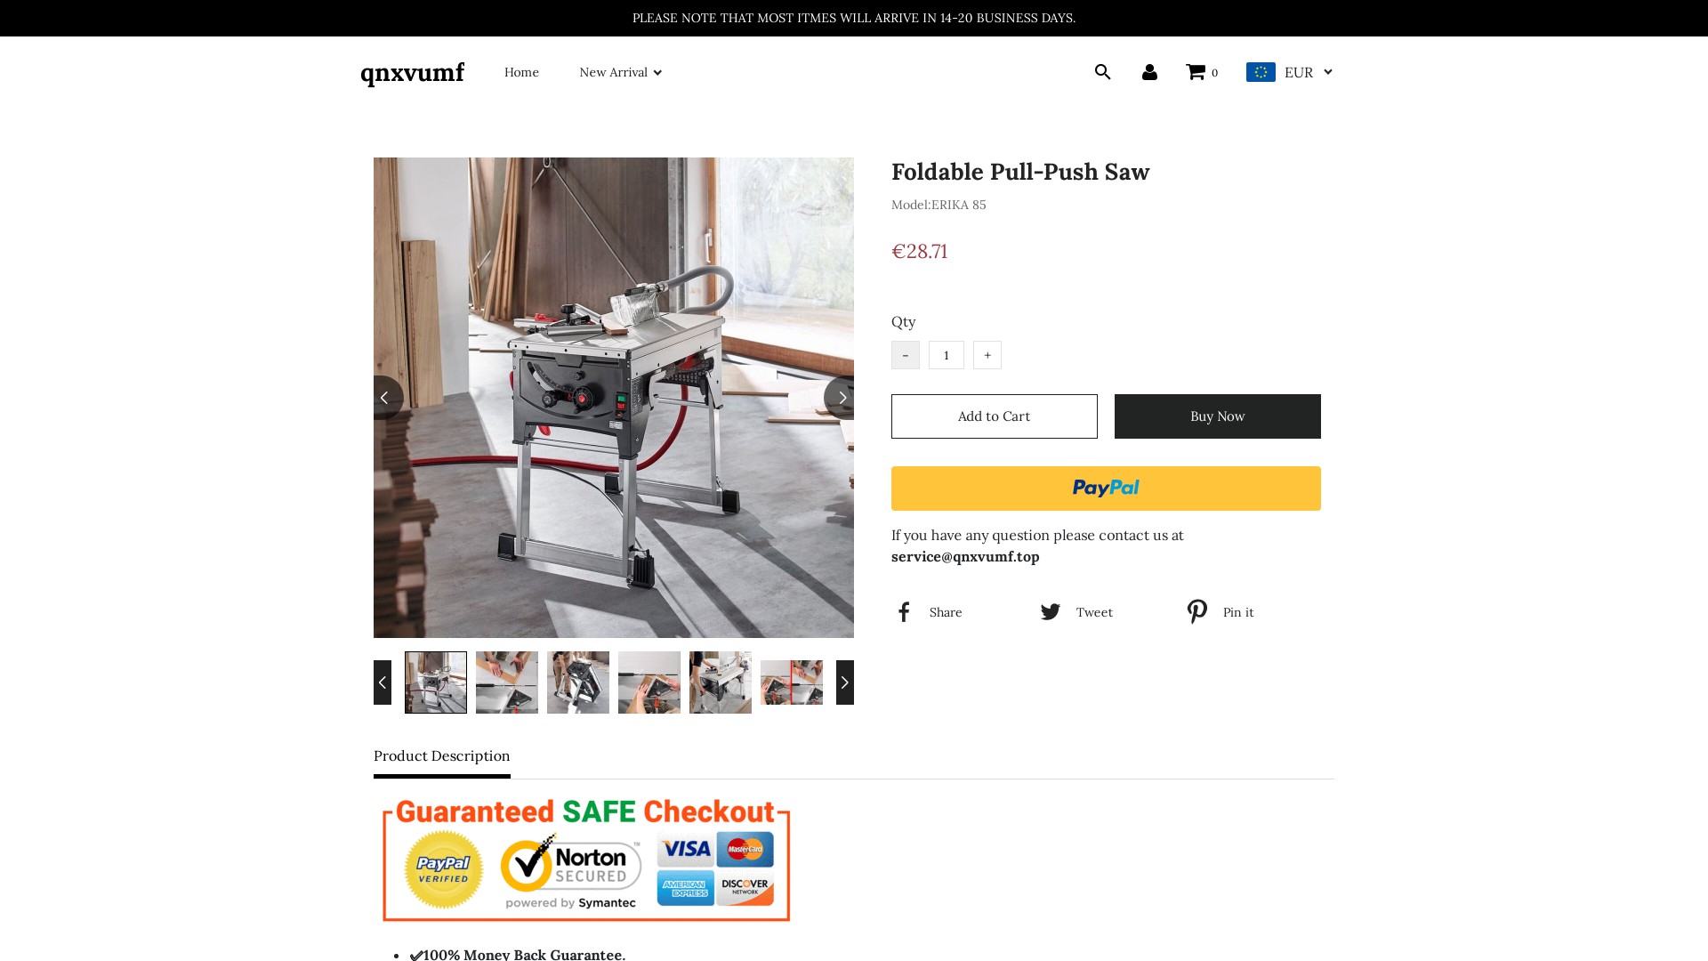Open the user account icon

(x=1149, y=72)
